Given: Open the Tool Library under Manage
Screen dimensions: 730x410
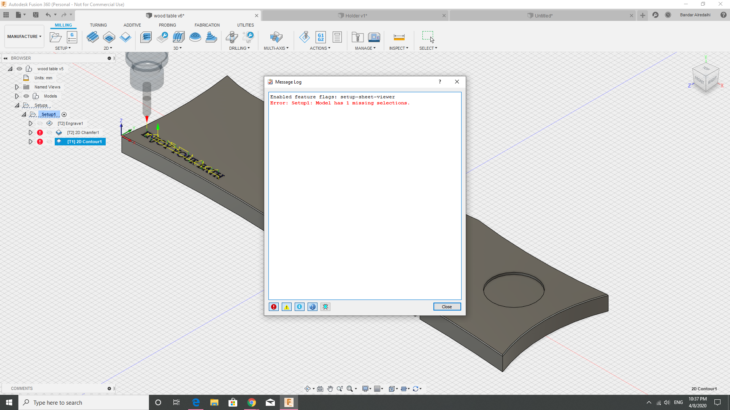Looking at the screenshot, I should click(357, 37).
